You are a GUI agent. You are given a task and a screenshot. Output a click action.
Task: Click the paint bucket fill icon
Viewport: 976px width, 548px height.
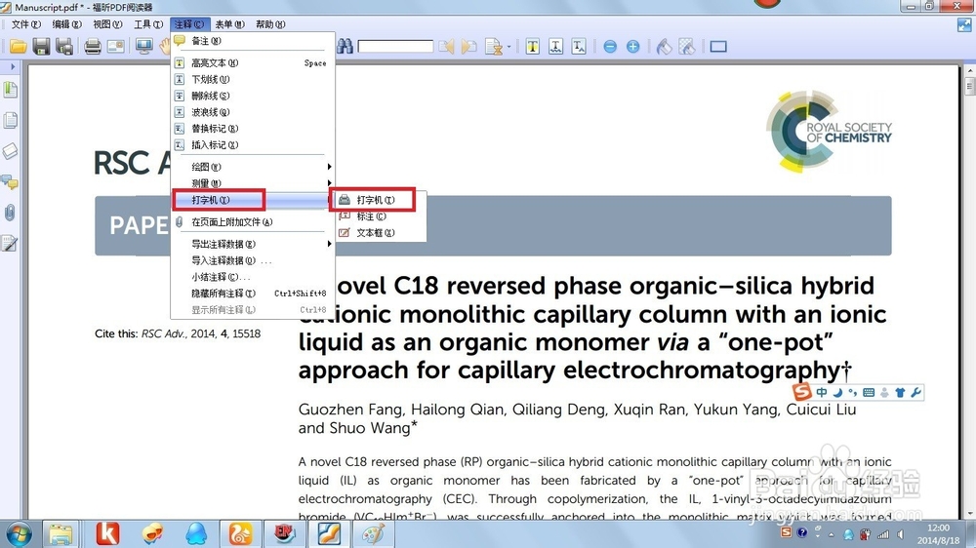pyautogui.click(x=664, y=47)
